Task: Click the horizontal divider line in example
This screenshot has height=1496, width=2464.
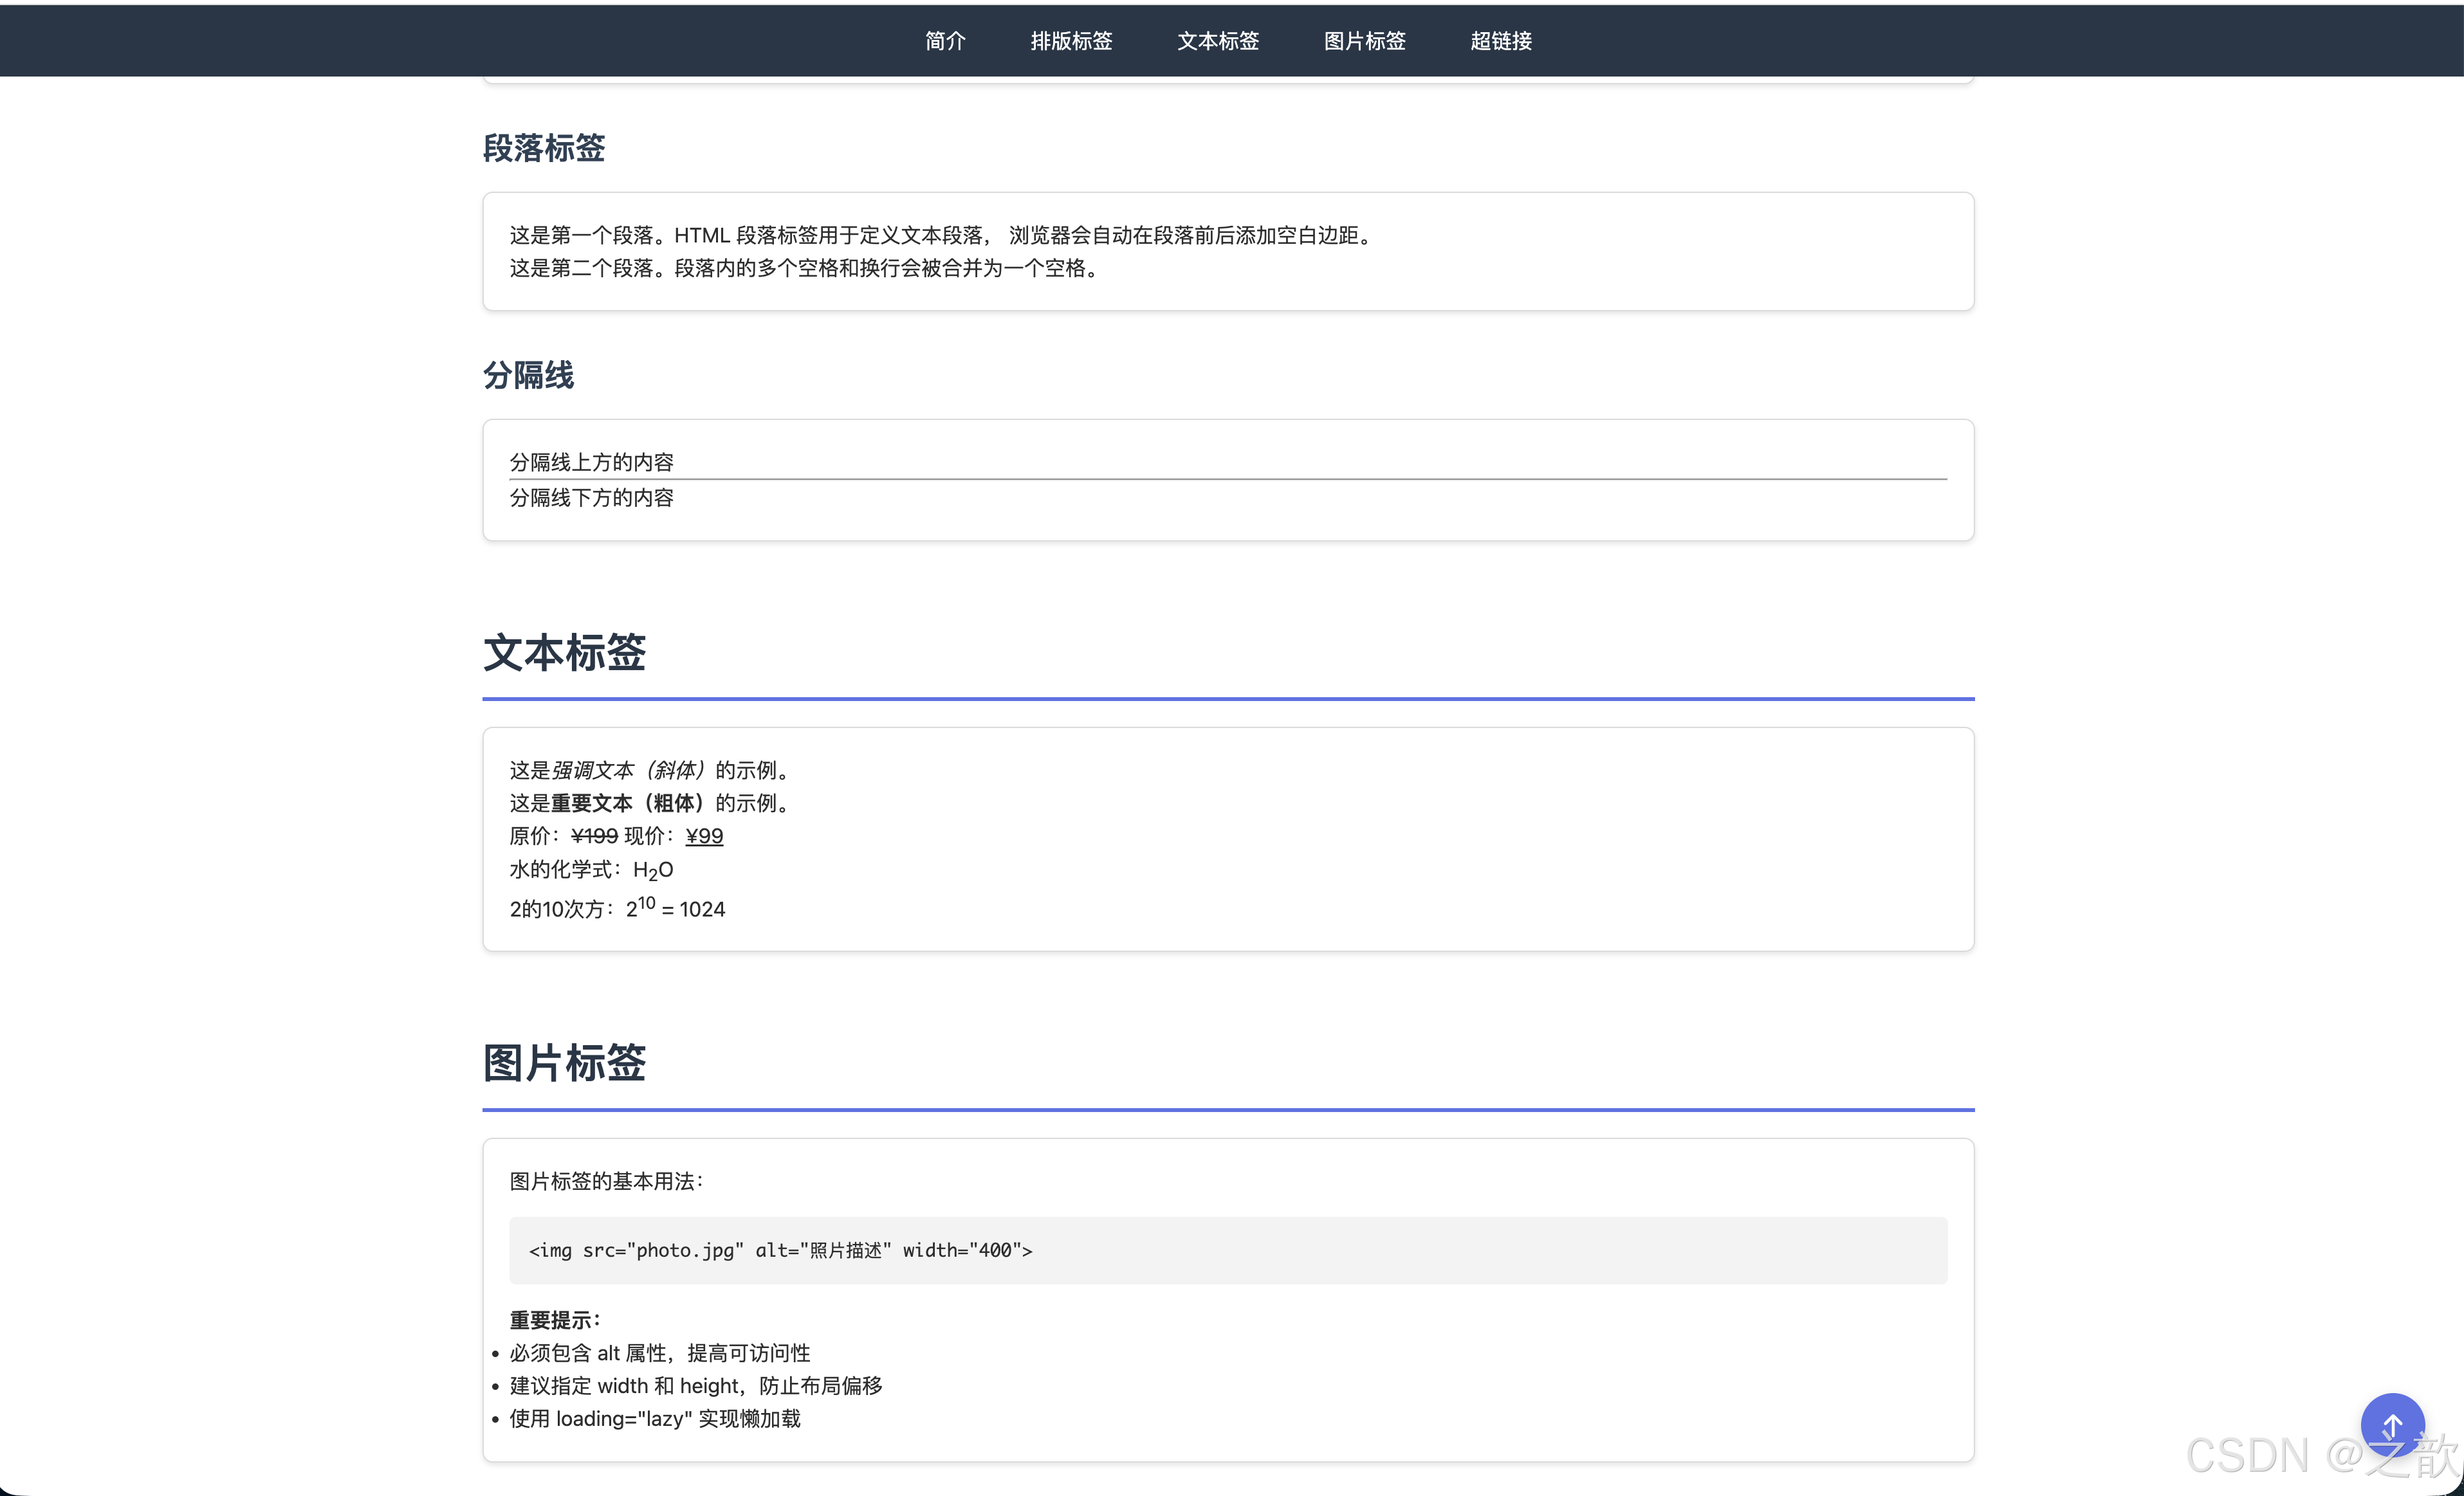Action: [x=1227, y=480]
